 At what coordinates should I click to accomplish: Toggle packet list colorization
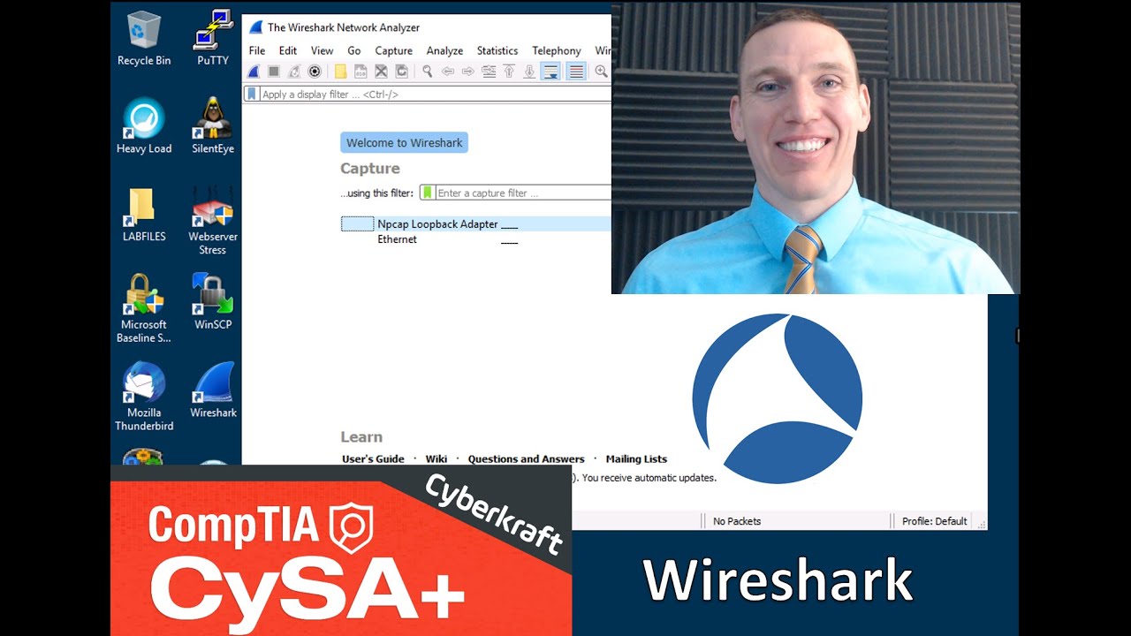(x=576, y=72)
